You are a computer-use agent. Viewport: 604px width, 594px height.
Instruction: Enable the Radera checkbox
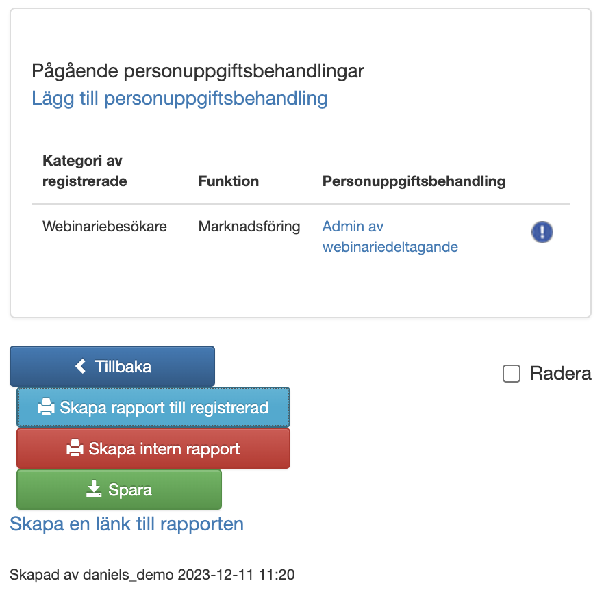pos(511,374)
